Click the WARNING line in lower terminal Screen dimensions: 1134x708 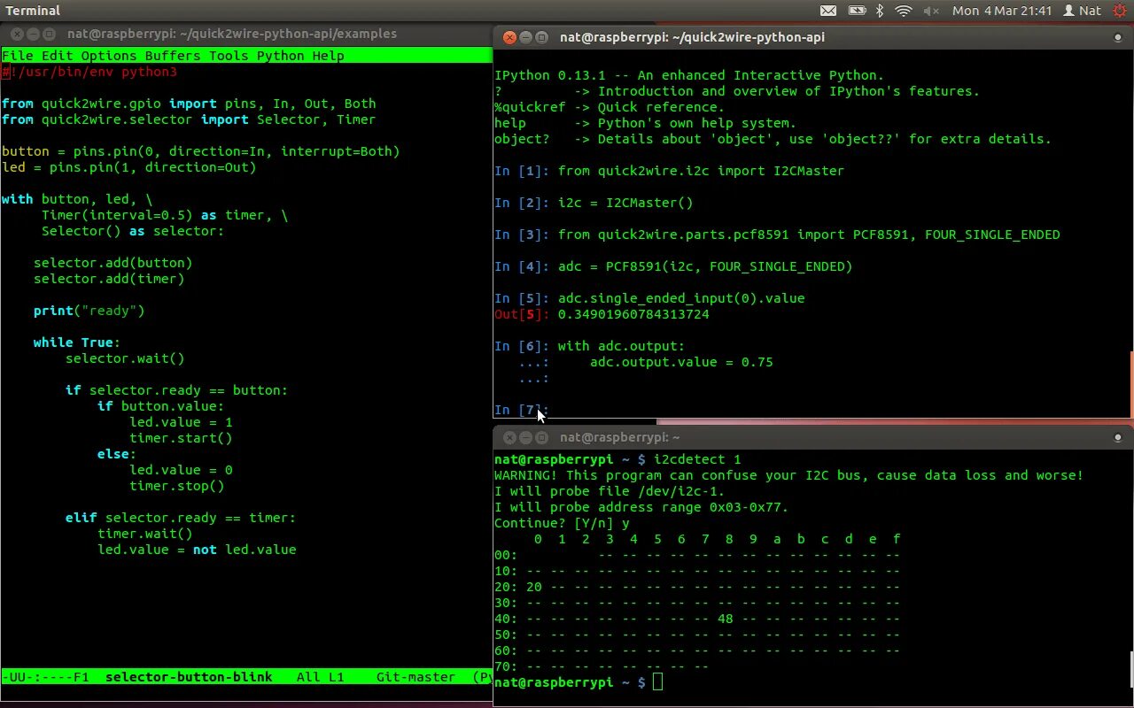point(788,475)
